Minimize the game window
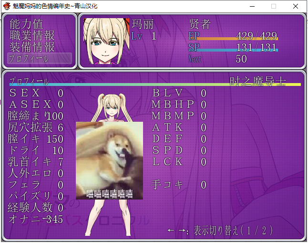 251,6
